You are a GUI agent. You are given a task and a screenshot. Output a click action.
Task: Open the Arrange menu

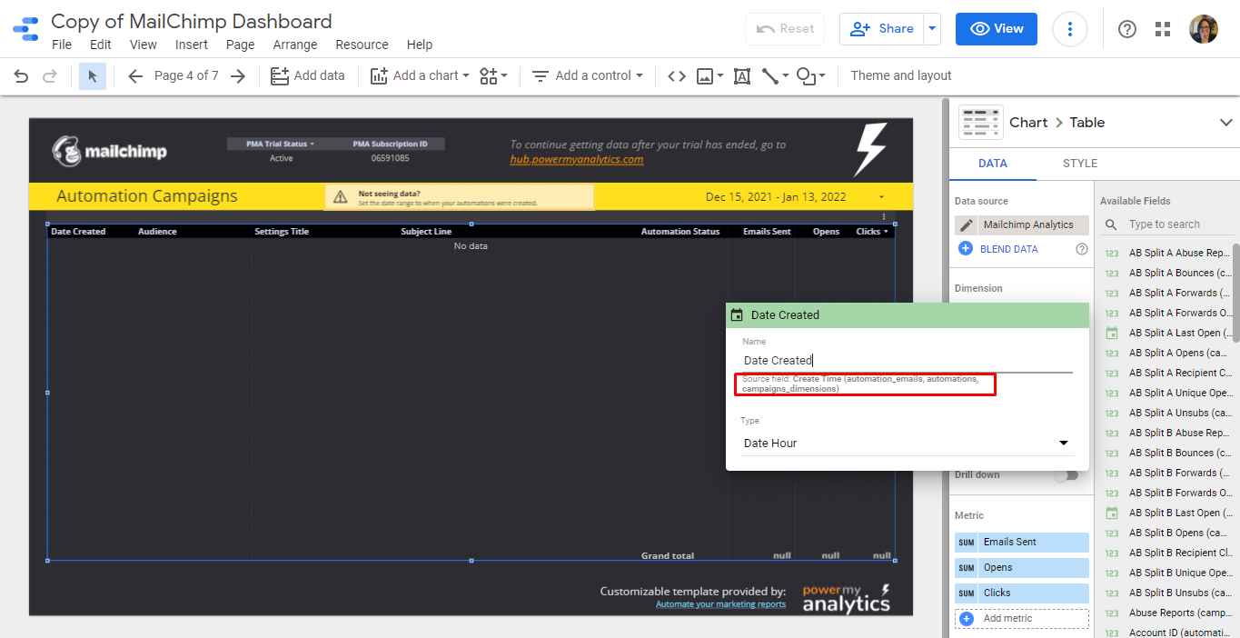click(295, 44)
